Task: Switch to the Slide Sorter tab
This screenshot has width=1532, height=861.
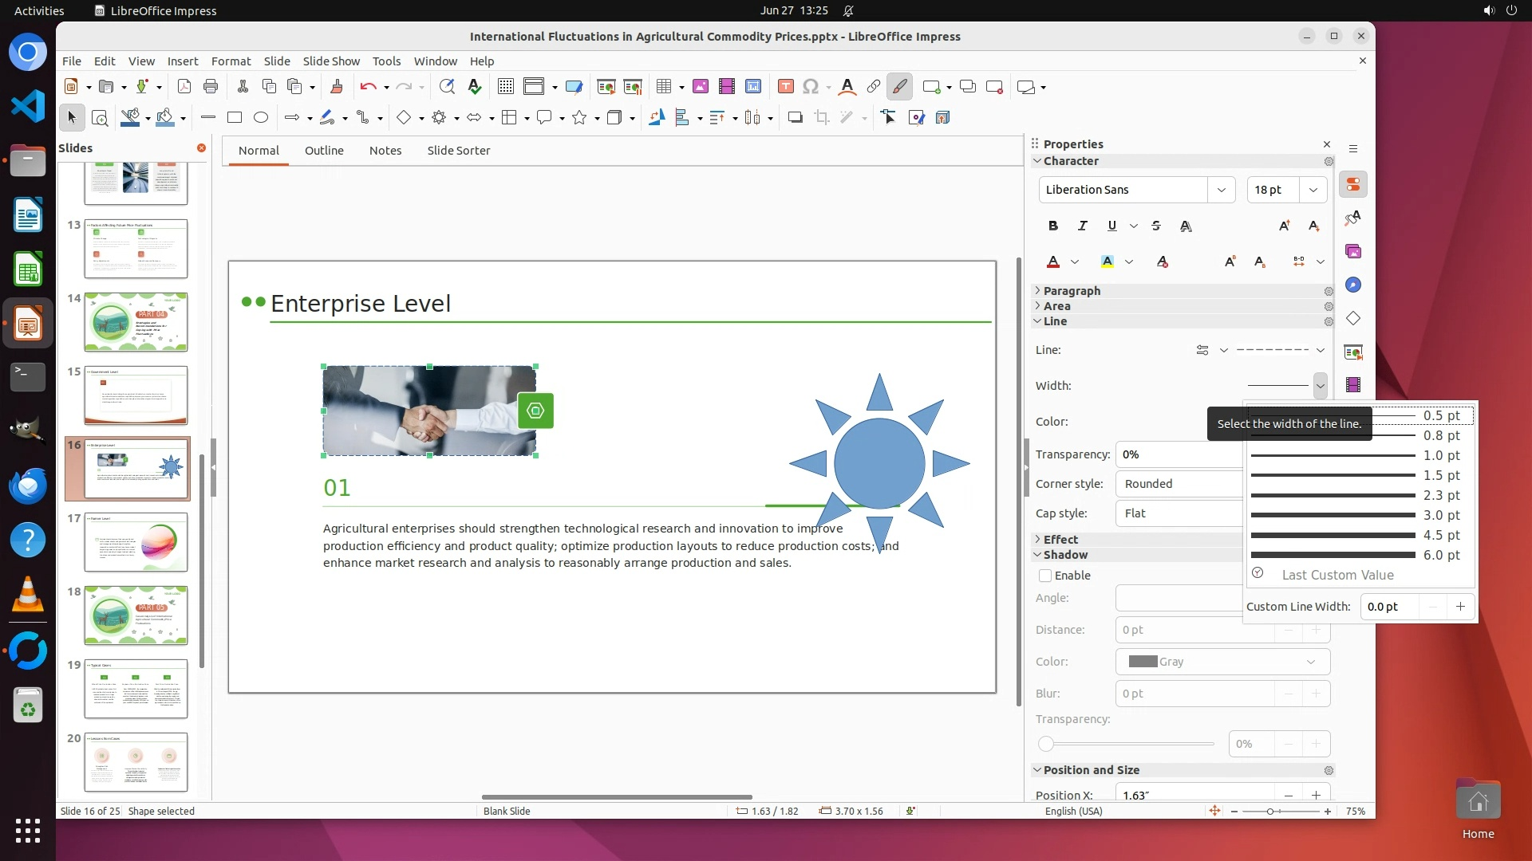Action: coord(458,151)
